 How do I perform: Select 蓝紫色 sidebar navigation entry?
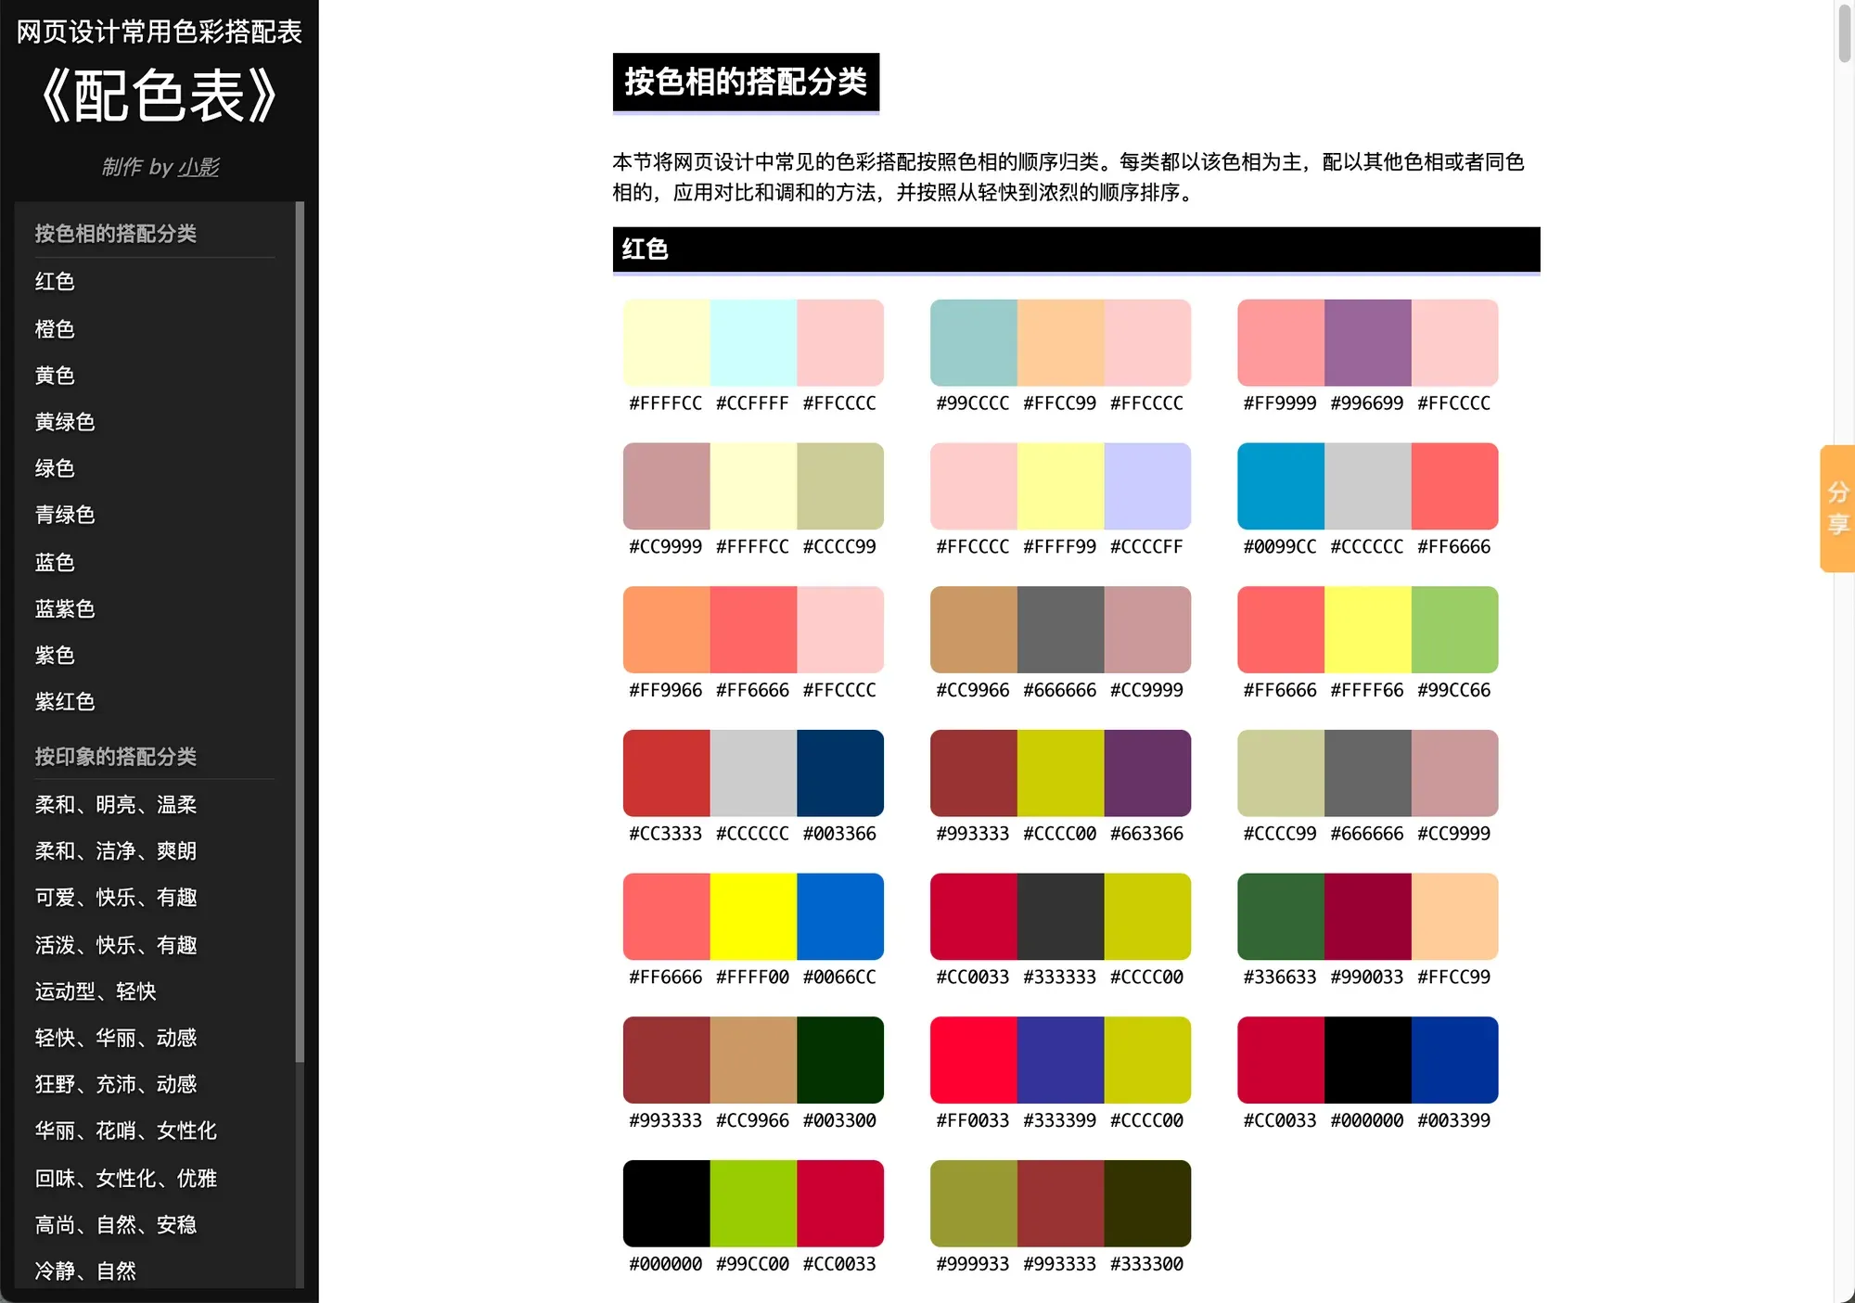[x=65, y=609]
